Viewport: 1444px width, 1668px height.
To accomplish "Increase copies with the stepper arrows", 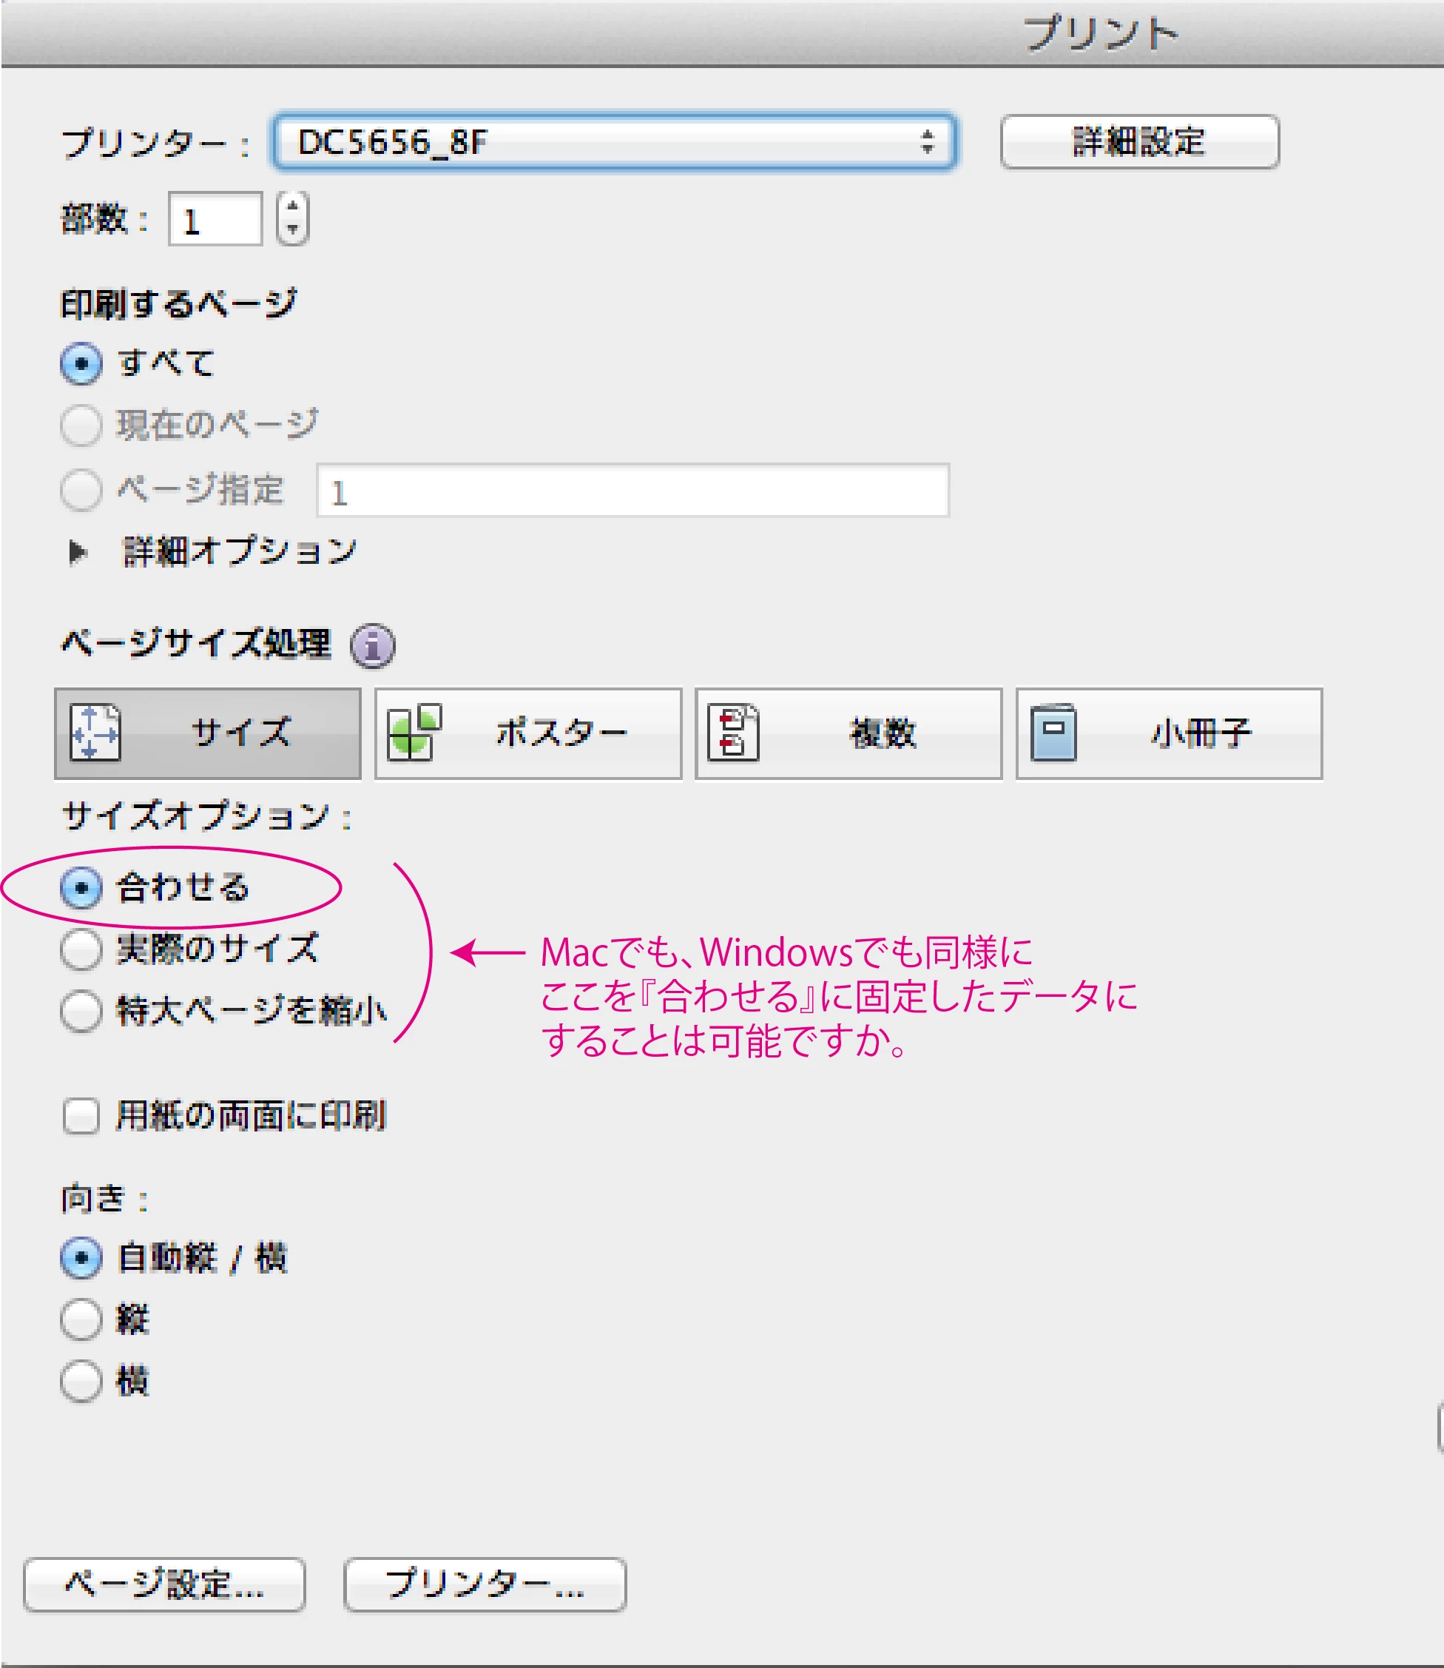I will click(292, 206).
